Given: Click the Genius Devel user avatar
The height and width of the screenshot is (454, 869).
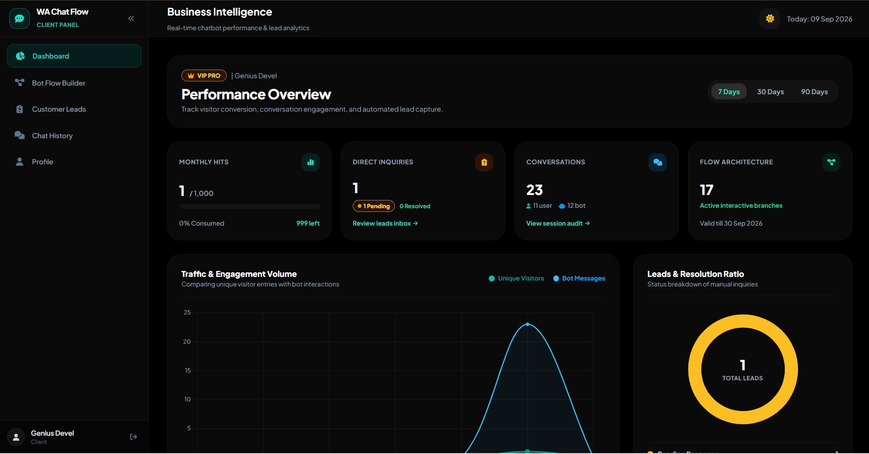Looking at the screenshot, I should tap(16, 437).
